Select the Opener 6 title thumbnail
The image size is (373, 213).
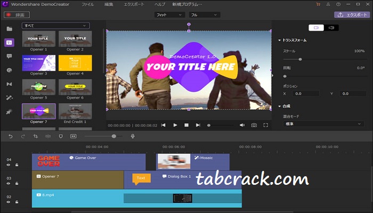(x=75, y=87)
